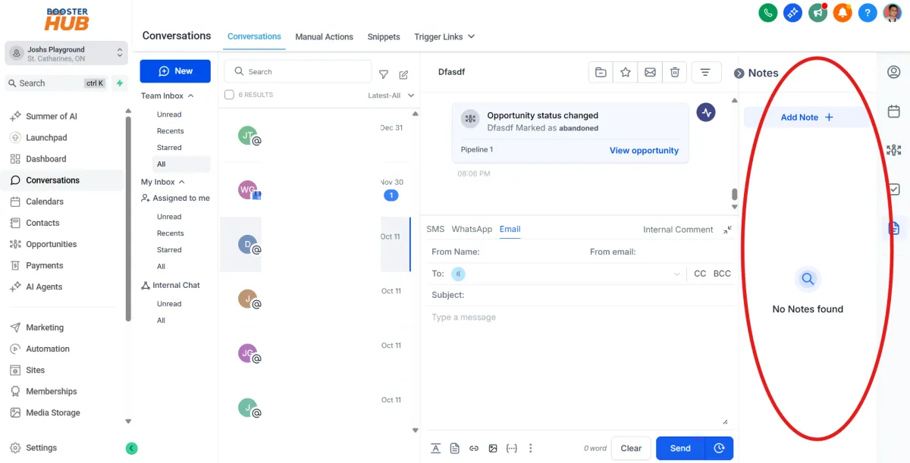The height and width of the screenshot is (463, 910).
Task: Open the WG conversation dated Nov 30
Action: 317,189
